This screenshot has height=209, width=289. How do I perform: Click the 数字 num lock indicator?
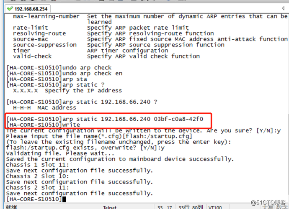point(282,207)
